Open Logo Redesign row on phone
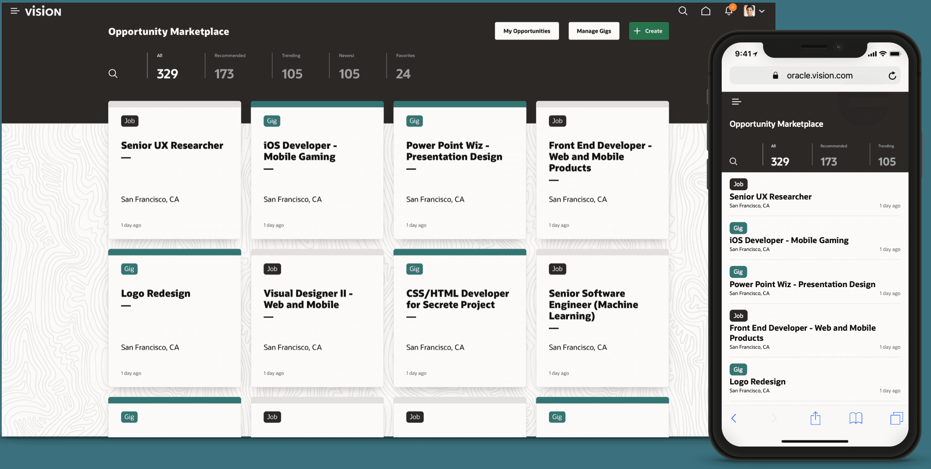 815,379
